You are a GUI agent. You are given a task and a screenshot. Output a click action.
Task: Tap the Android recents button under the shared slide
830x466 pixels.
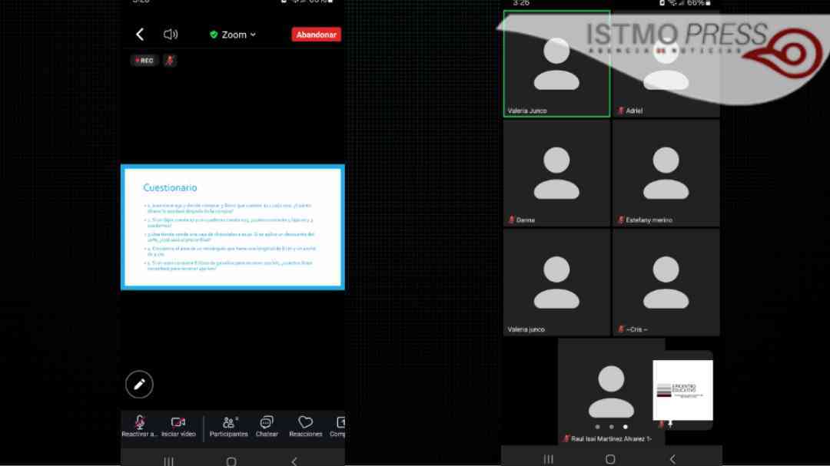(x=168, y=461)
